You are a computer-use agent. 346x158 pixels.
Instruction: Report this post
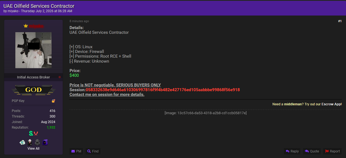(332, 151)
